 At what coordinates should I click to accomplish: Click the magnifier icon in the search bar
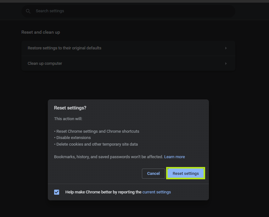tap(28, 11)
